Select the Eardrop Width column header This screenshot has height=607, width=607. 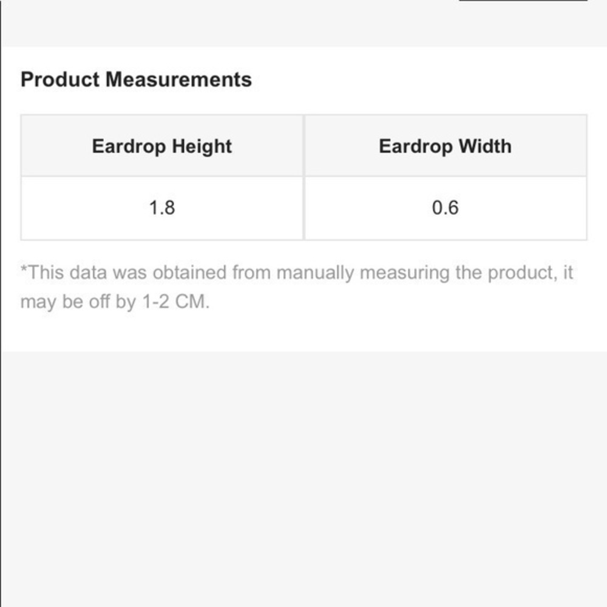coord(446,146)
